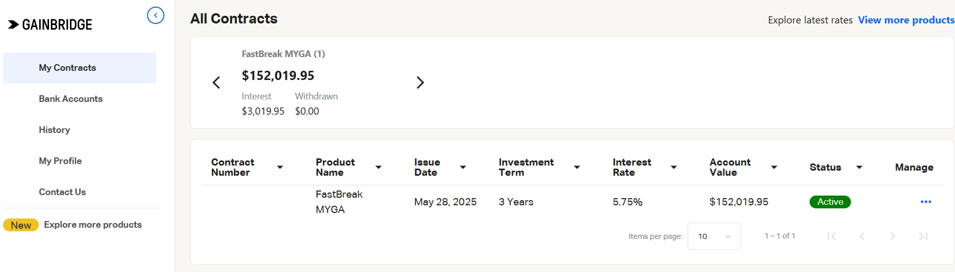Click the Gainbridge logo
955x272 pixels.
[x=51, y=24]
